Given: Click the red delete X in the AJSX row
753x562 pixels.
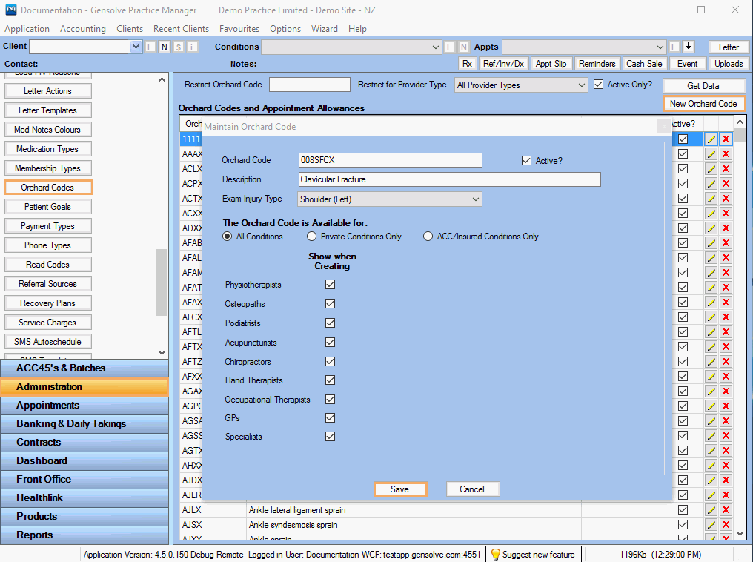Looking at the screenshot, I should (x=726, y=525).
